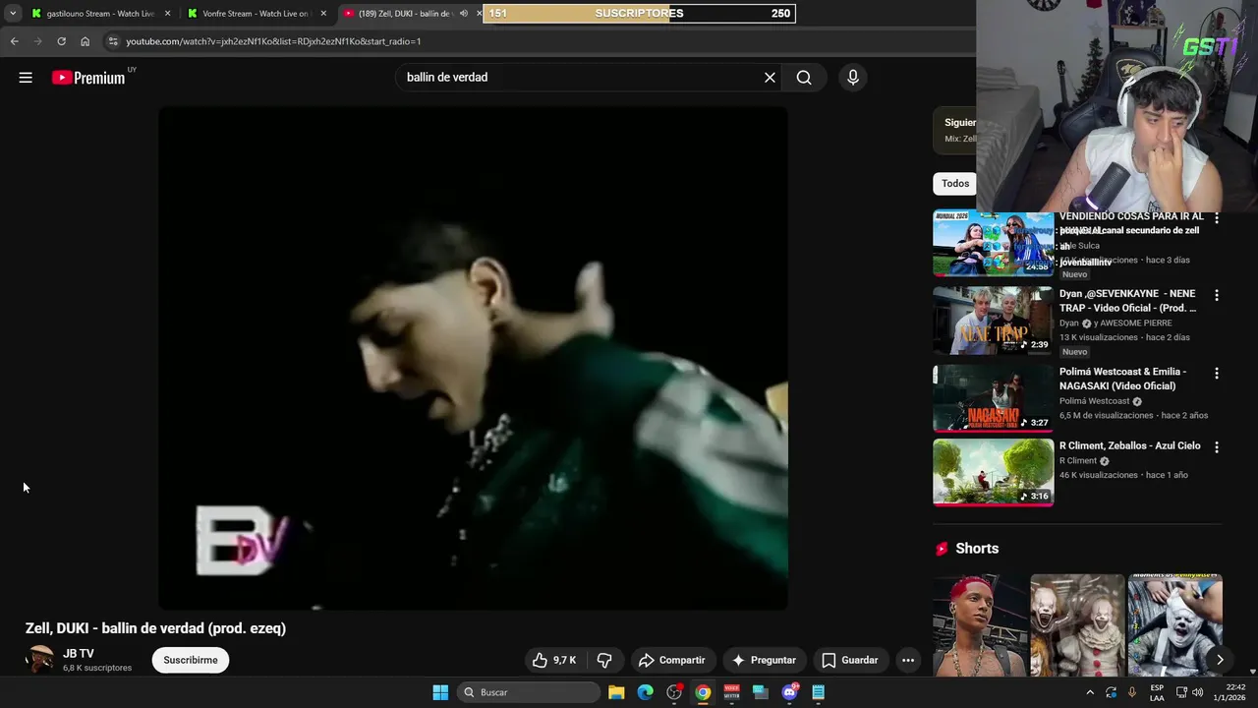
Task: Open the JB TV channel avatar
Action: coord(39,660)
